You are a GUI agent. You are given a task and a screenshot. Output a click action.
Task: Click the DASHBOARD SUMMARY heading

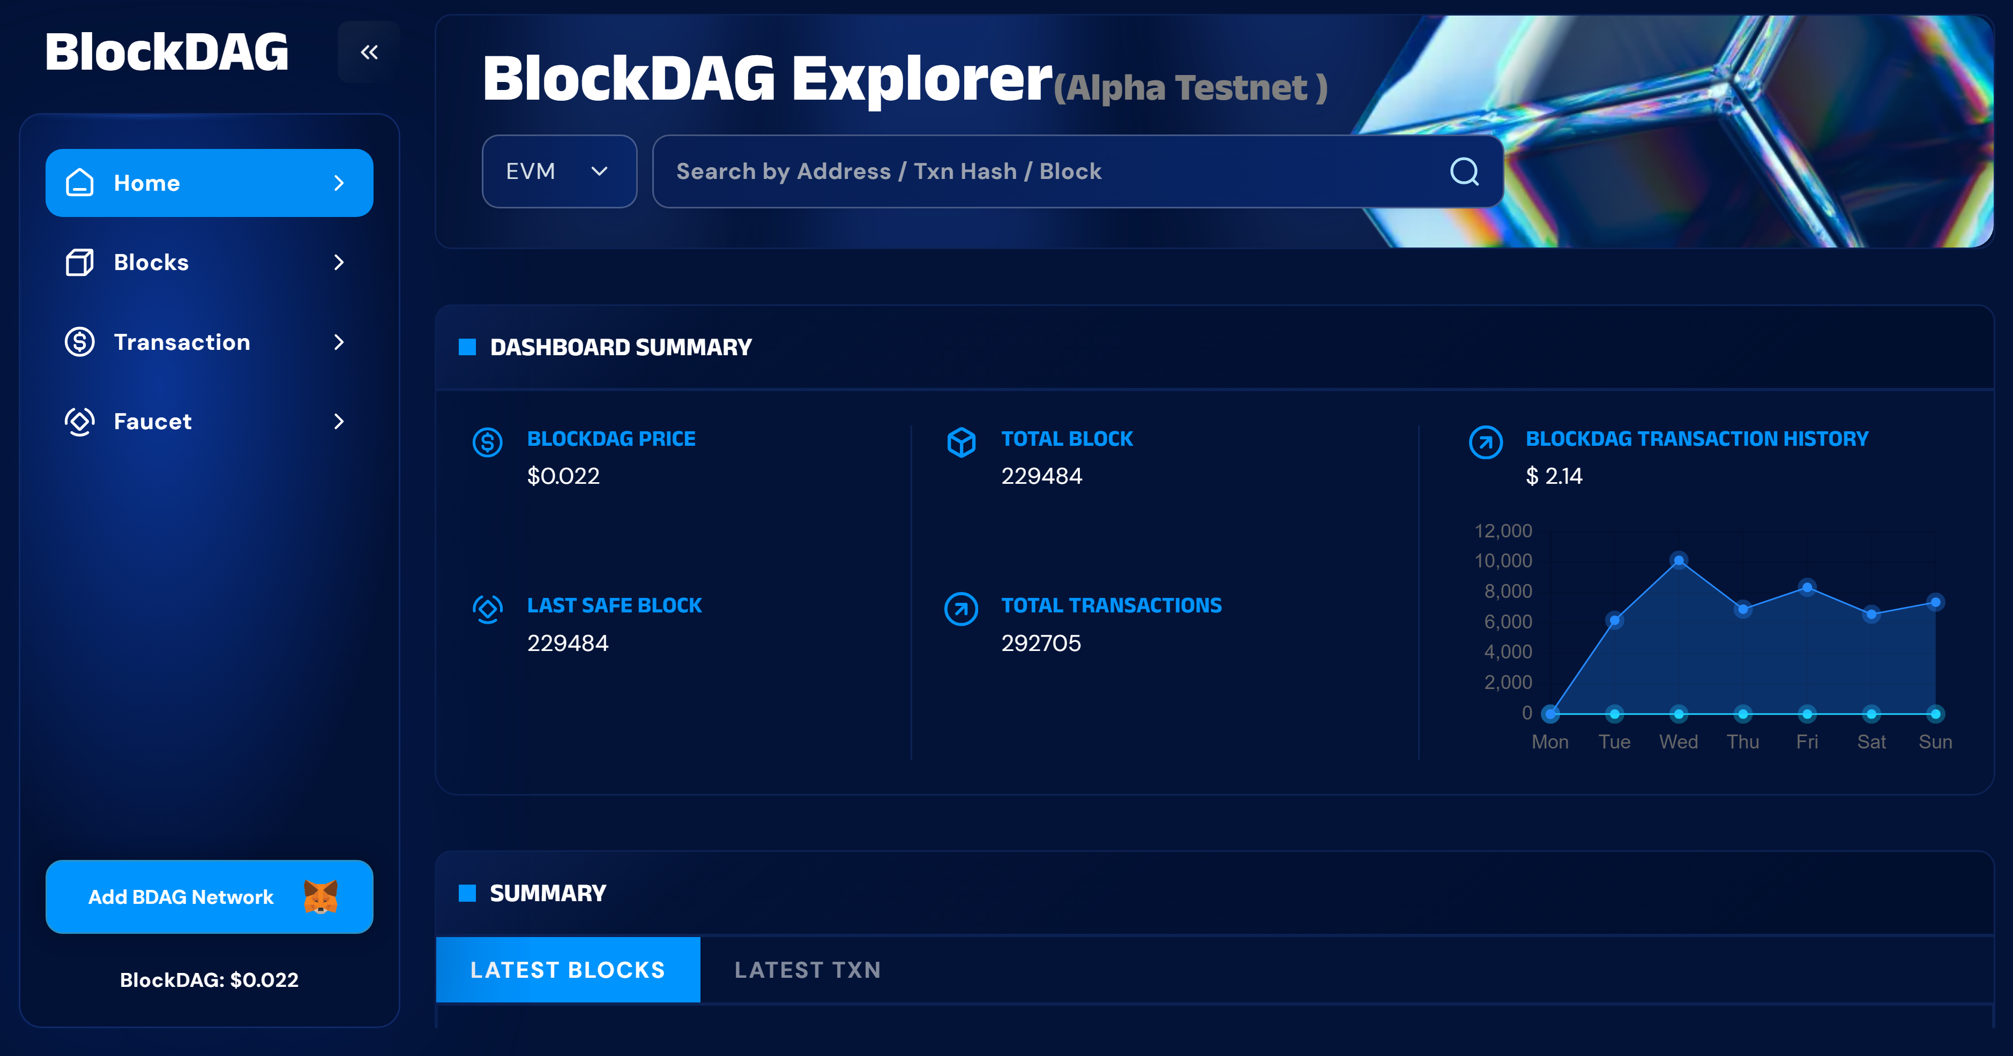pyautogui.click(x=621, y=347)
